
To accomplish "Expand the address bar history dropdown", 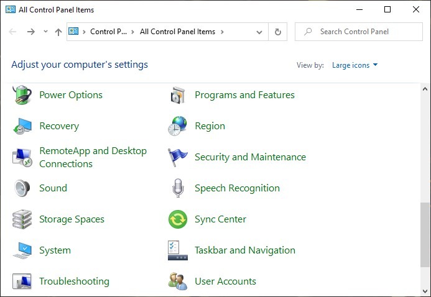I will (259, 32).
